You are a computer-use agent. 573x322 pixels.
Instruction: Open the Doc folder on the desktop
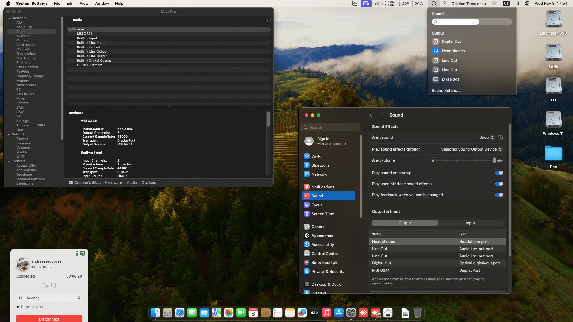tap(553, 157)
